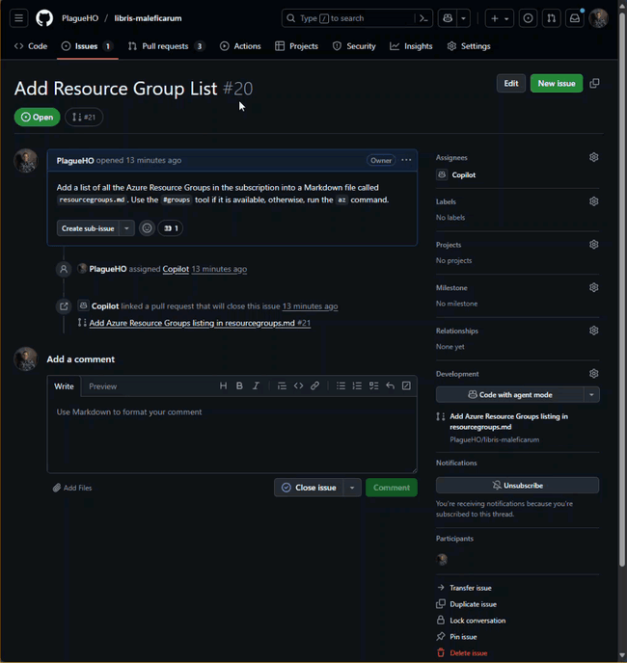This screenshot has height=663, width=627.
Task: Insert a link with the link icon
Action: coord(314,385)
